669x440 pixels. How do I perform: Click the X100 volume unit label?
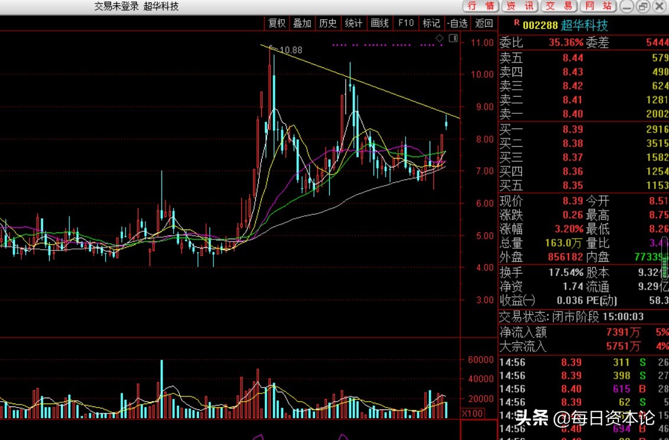pyautogui.click(x=471, y=413)
